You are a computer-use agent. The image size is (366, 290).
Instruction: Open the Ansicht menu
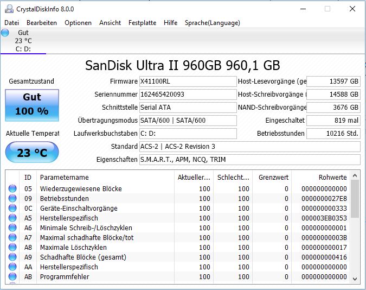pos(110,23)
